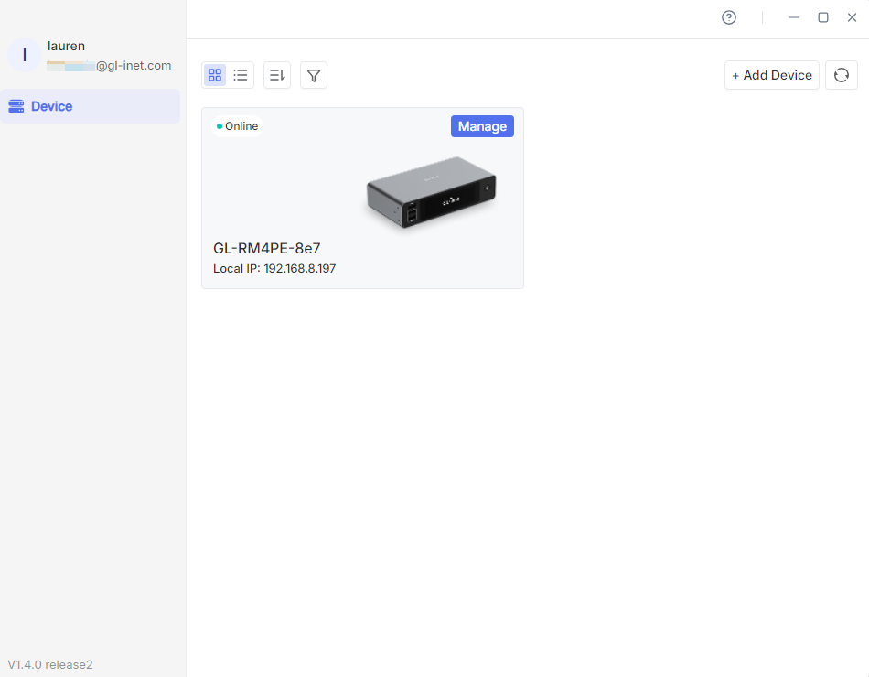Image resolution: width=869 pixels, height=677 pixels.
Task: Open the help question mark icon
Action: [x=729, y=17]
